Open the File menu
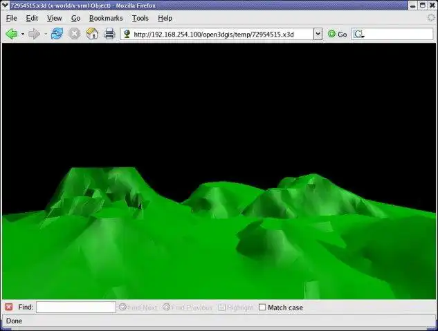The image size is (438, 331). point(12,18)
